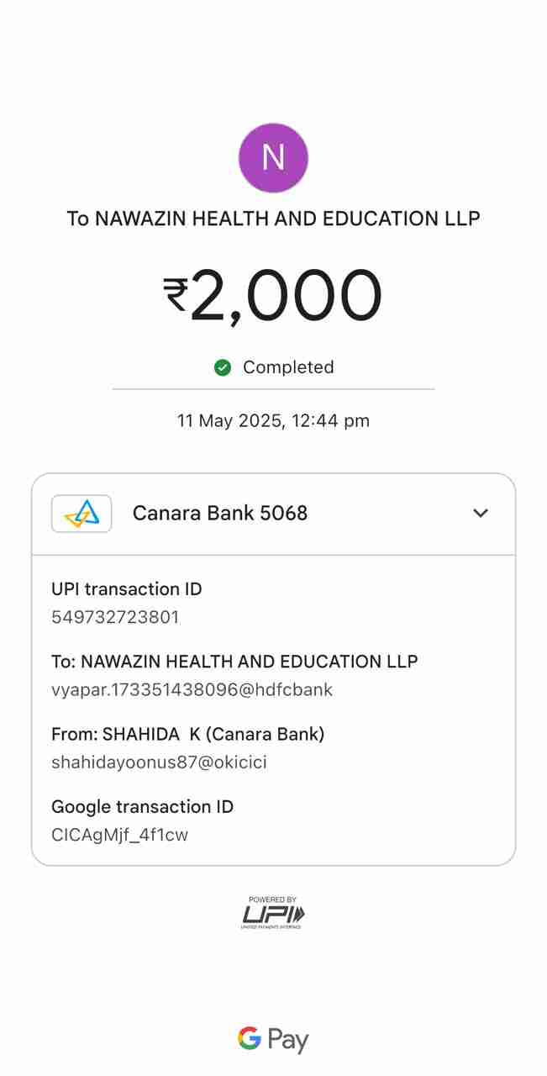This screenshot has height=1076, width=547.
Task: Collapse the Canara Bank 5068 details chevron
Action: pyautogui.click(x=481, y=513)
